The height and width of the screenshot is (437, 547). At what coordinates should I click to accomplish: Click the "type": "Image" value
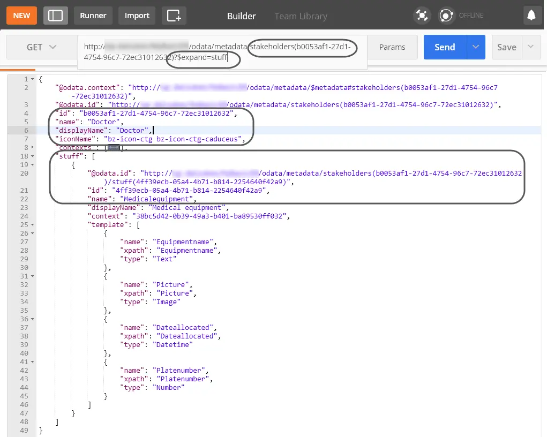point(167,302)
